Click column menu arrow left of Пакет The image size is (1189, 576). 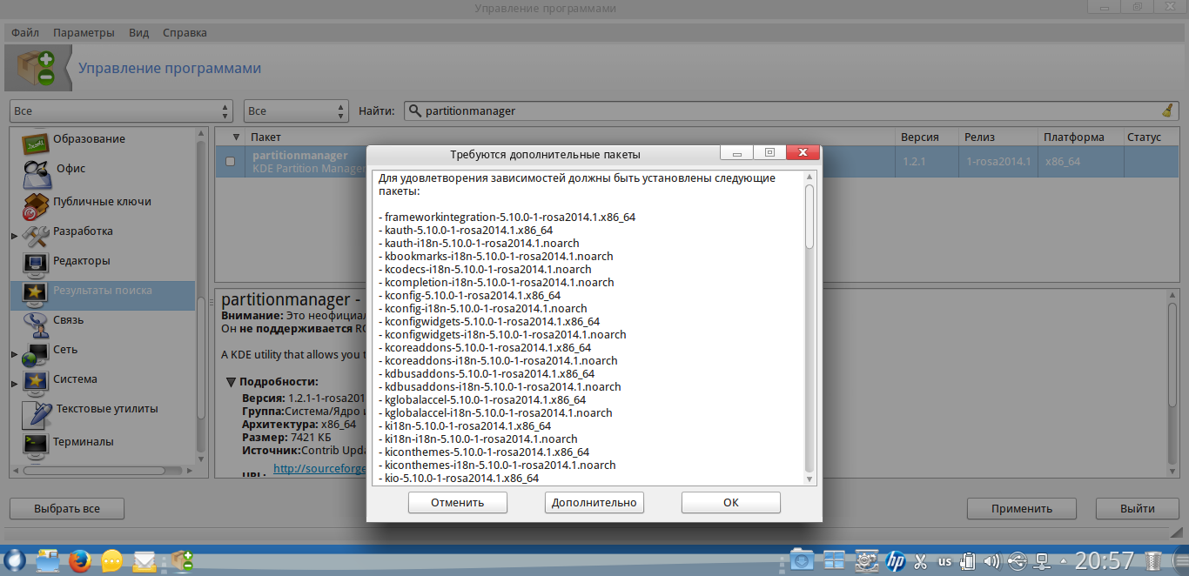point(235,137)
